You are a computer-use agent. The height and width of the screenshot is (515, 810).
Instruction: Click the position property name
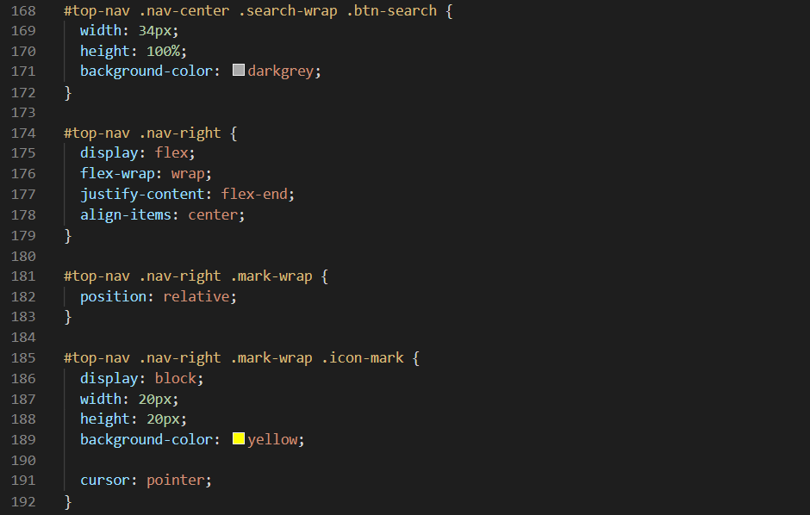click(113, 297)
